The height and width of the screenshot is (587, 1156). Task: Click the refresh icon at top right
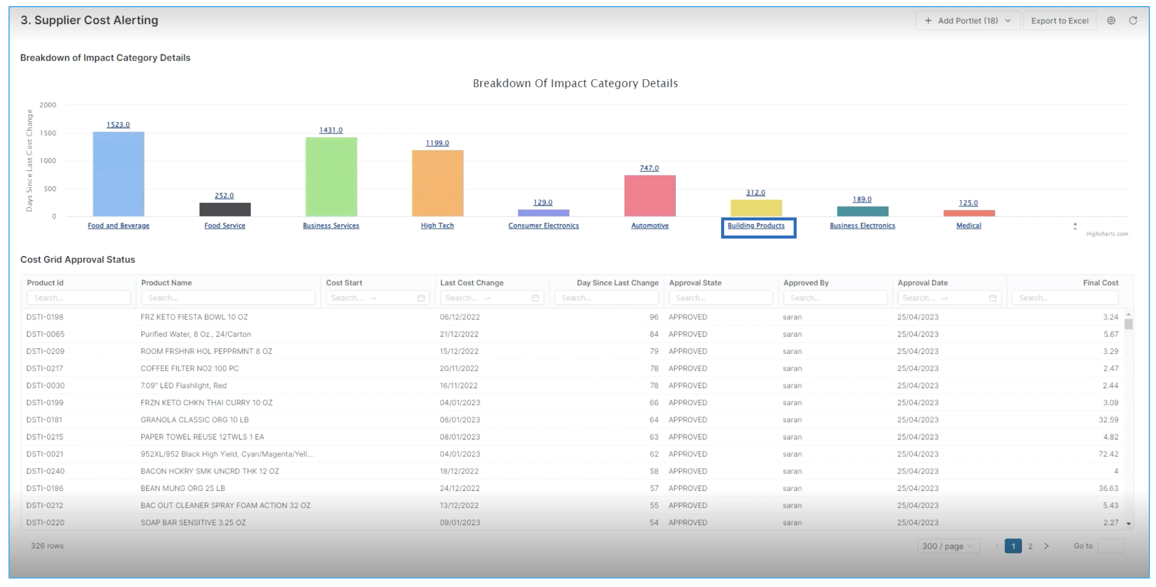[1133, 21]
